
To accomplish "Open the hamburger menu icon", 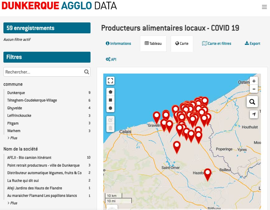I will point(264,7).
